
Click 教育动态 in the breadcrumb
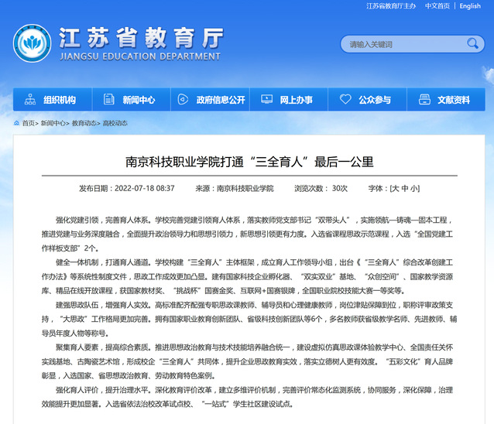coord(84,123)
